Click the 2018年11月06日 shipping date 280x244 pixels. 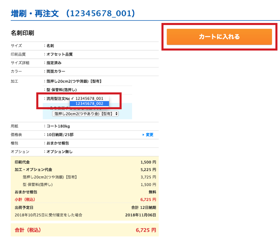141,215
